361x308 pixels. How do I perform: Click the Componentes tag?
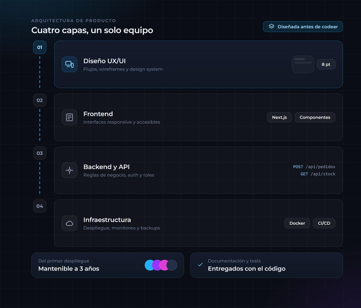click(315, 117)
